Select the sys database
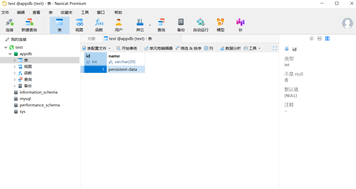 (22, 112)
